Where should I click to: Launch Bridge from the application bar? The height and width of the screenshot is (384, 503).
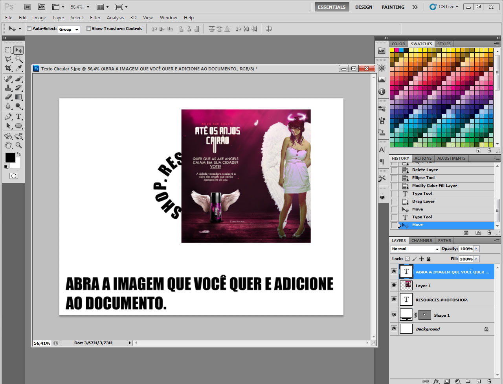click(27, 7)
